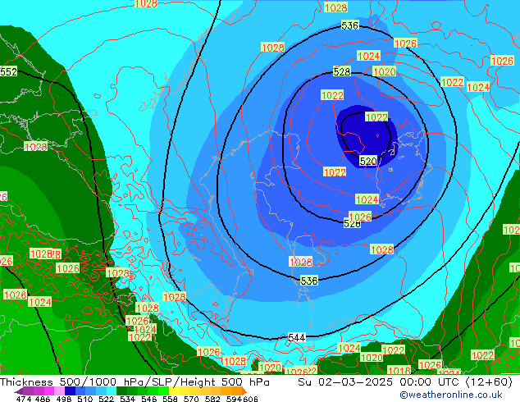Click the legend value '546'
This screenshot has height=402, width=520.
tap(148, 399)
